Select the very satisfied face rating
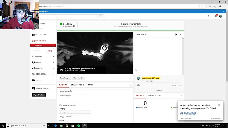 pos(195,114)
